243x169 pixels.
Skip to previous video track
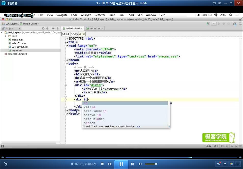click(110, 164)
